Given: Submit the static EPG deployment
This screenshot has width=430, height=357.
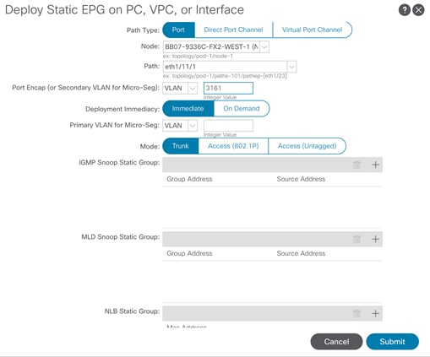Looking at the screenshot, I should tap(392, 342).
